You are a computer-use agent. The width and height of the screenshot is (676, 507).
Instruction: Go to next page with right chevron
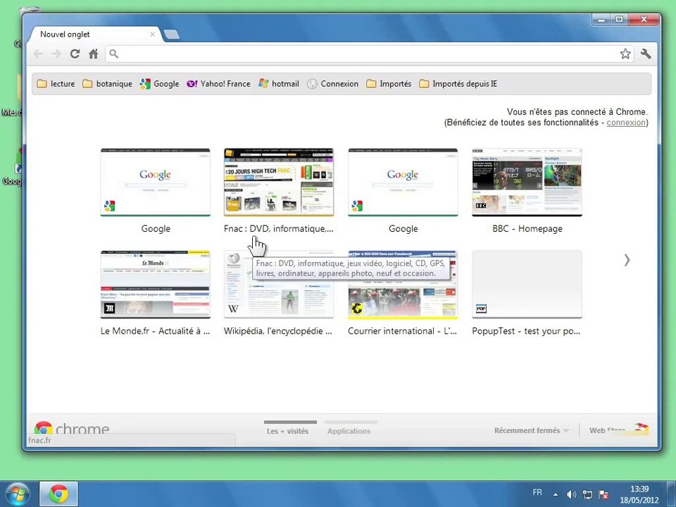pos(627,260)
